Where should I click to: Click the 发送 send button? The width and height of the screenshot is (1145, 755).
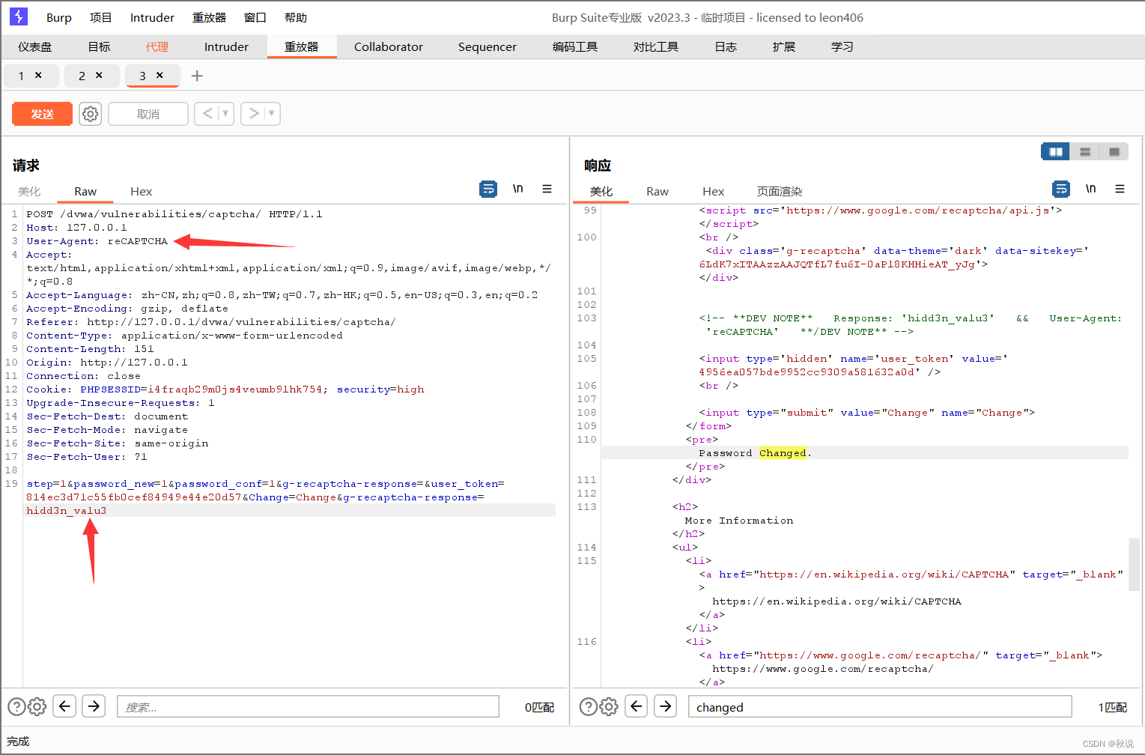(x=43, y=114)
